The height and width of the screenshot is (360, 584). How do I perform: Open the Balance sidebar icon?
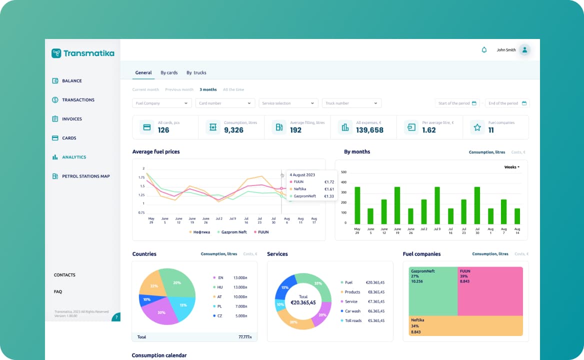point(55,81)
